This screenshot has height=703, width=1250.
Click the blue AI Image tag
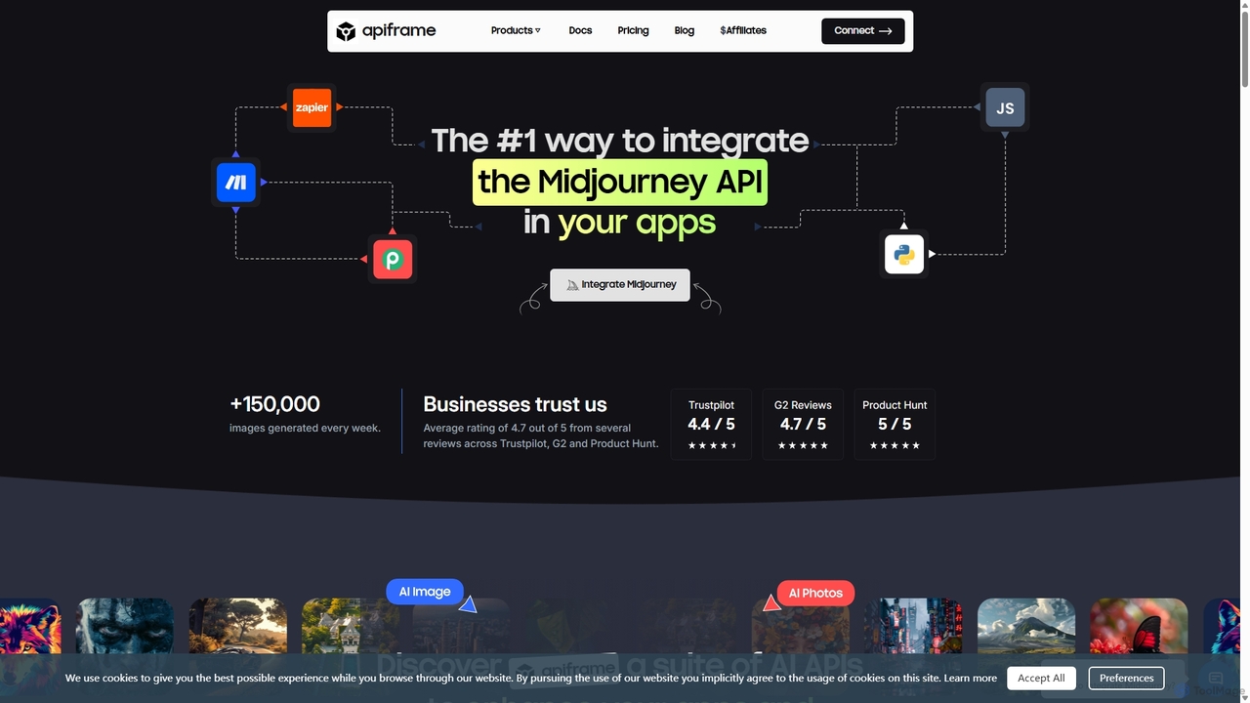[425, 592]
